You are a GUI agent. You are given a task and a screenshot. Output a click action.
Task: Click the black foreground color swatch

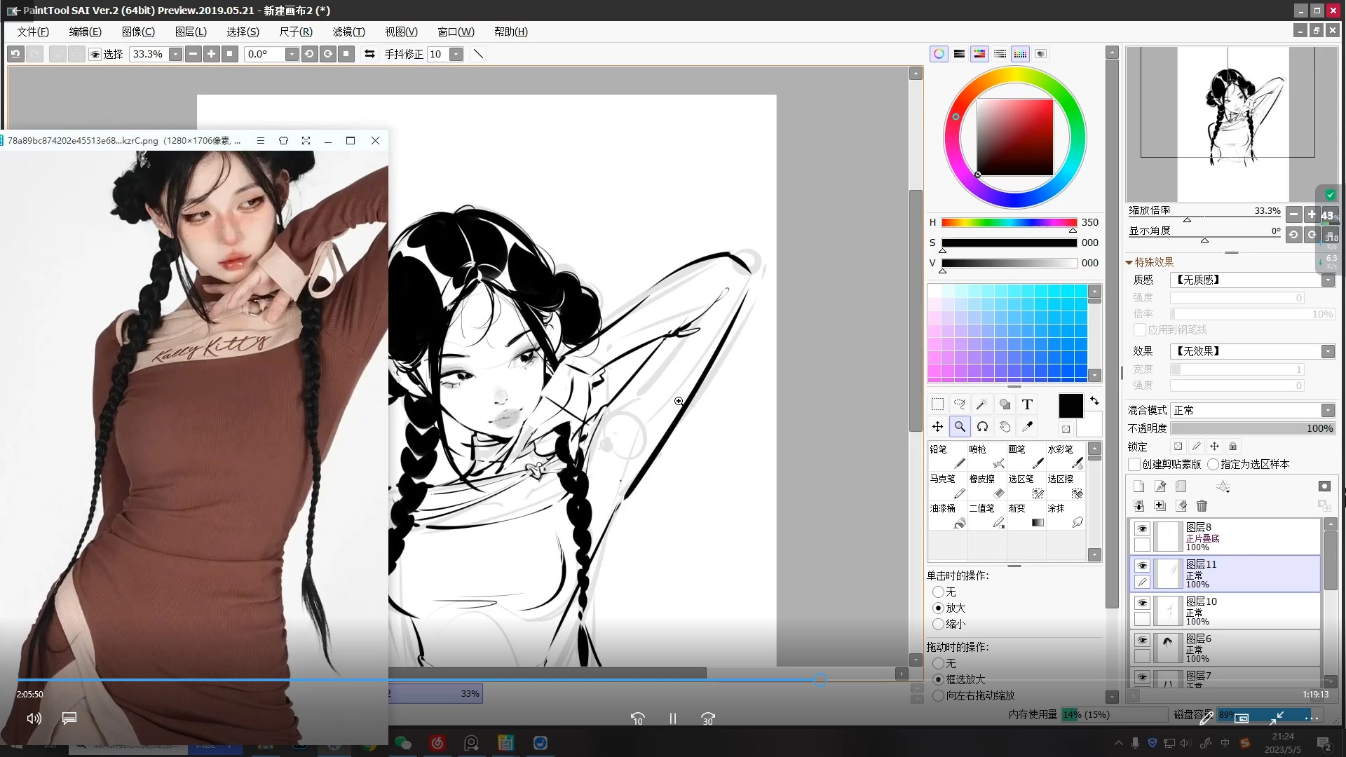[x=1070, y=406]
